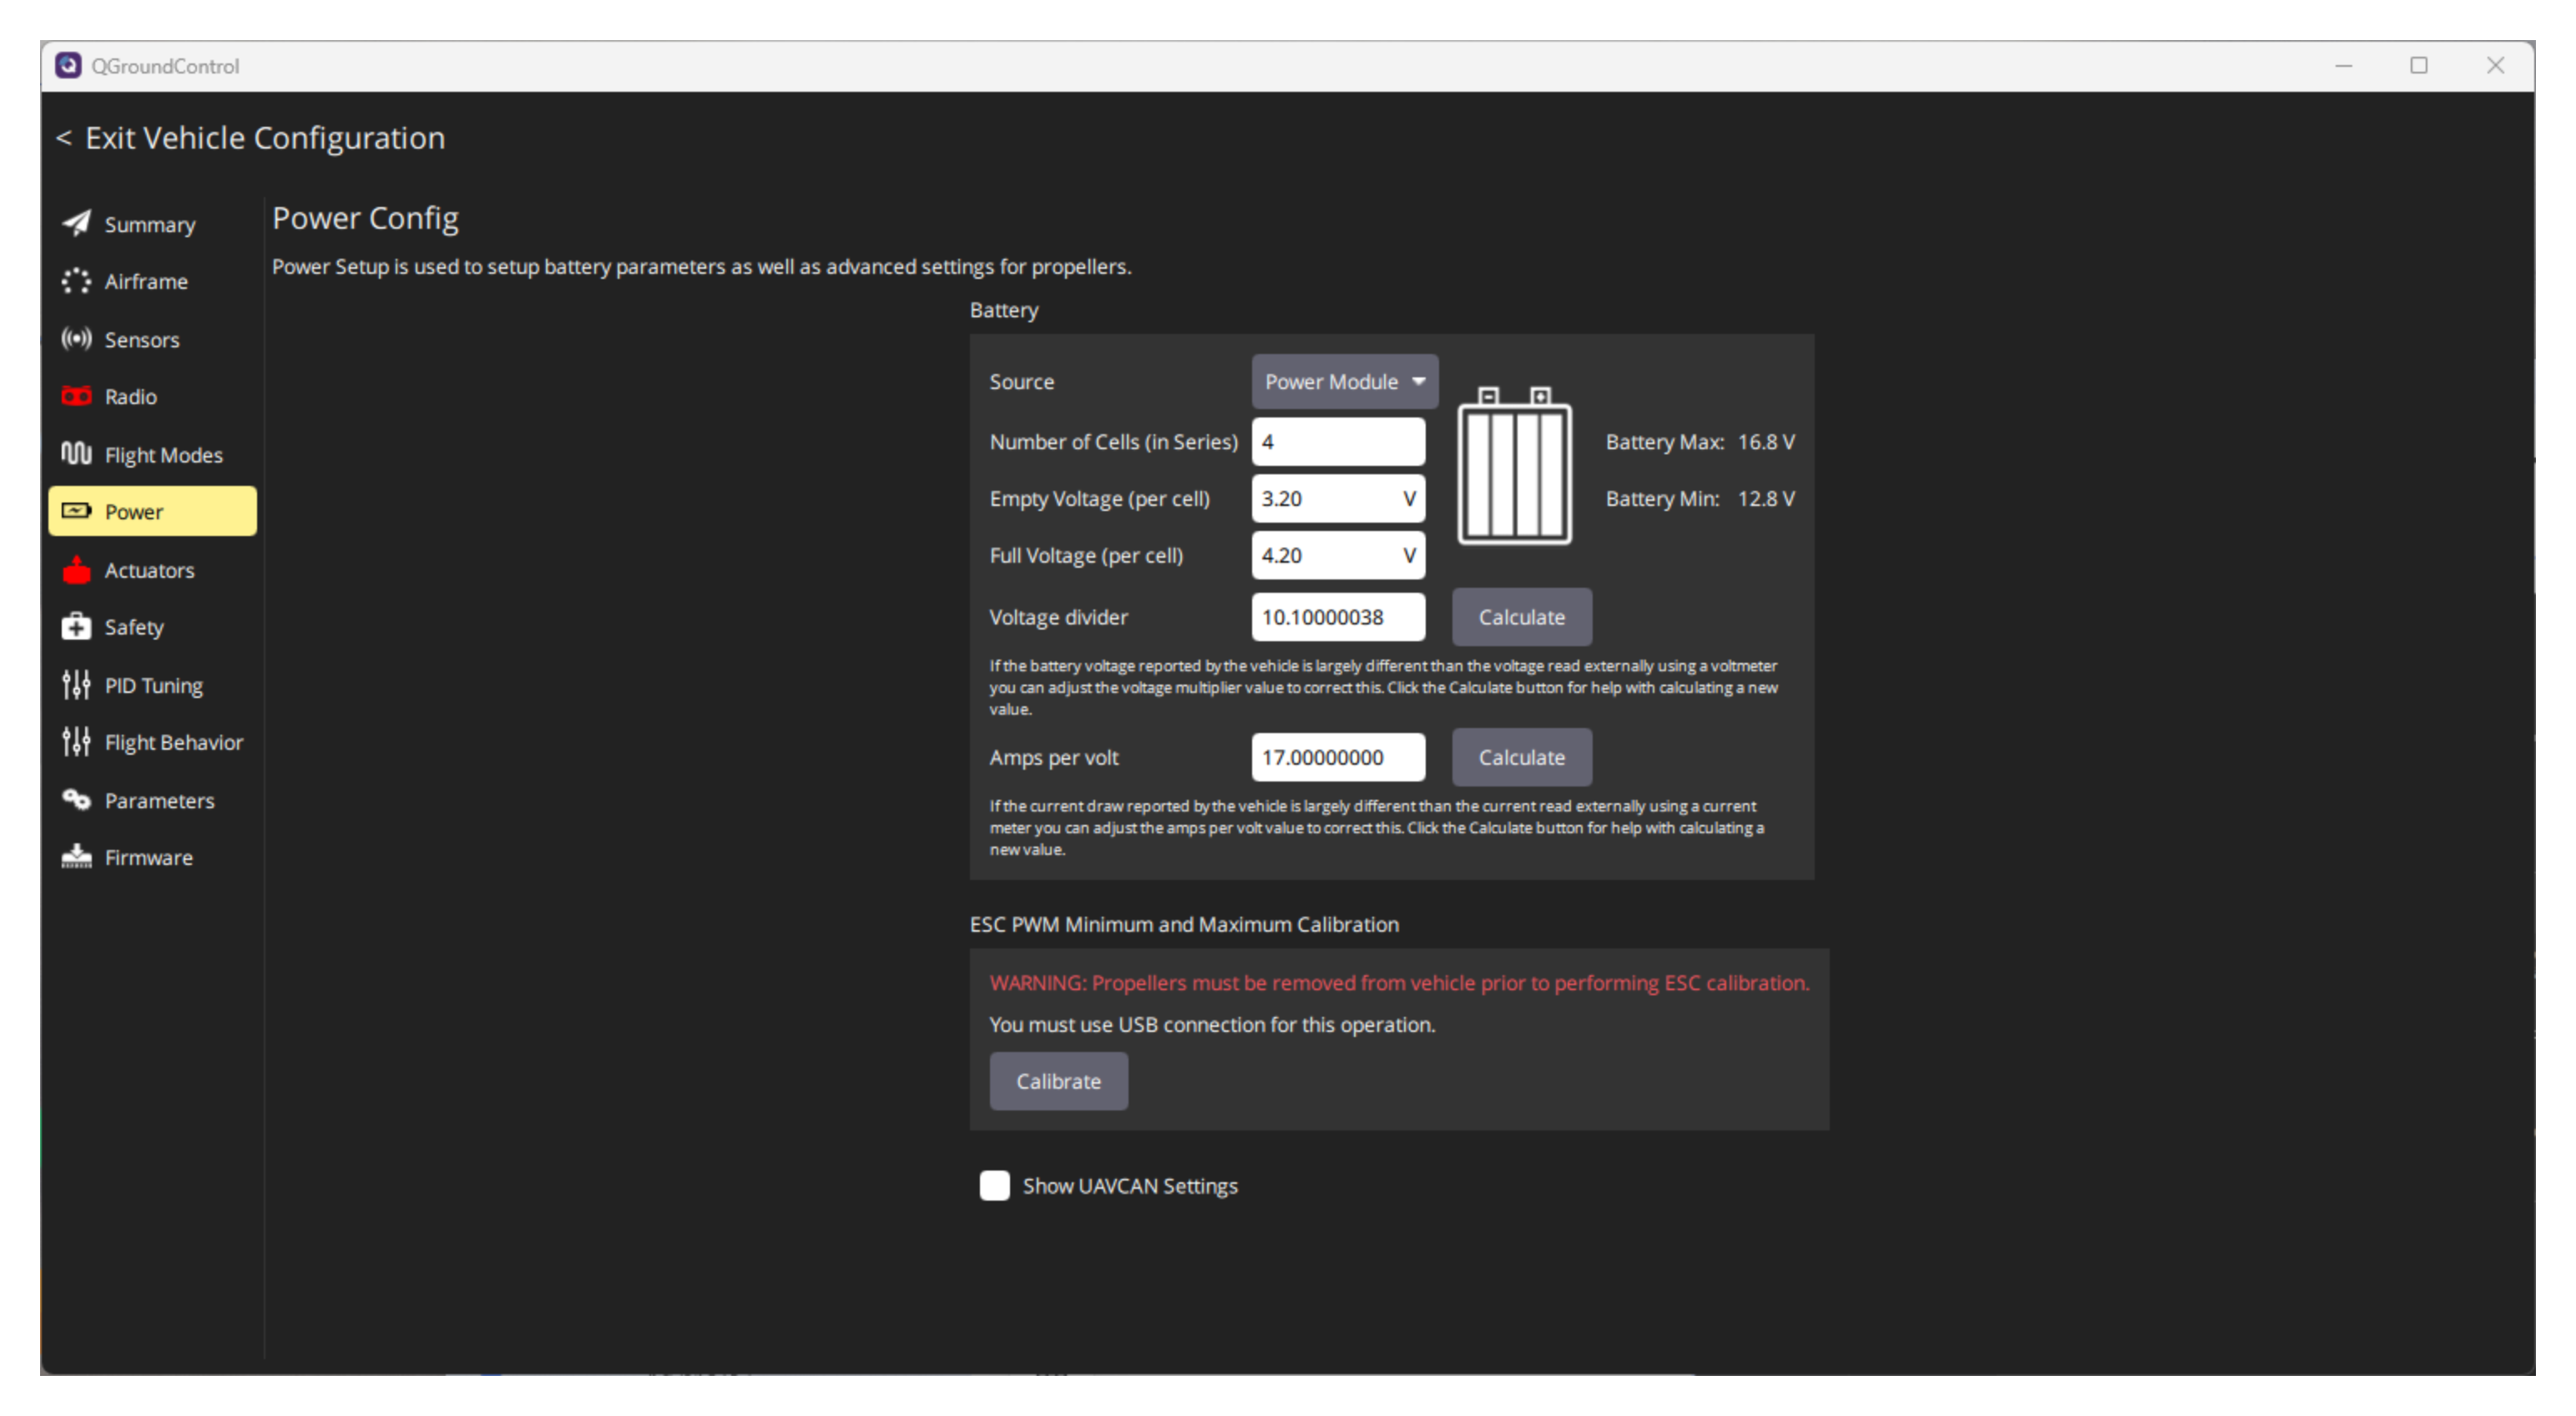Start ESC calibration with Calibrate button
This screenshot has height=1416, width=2576.
pyautogui.click(x=1058, y=1081)
